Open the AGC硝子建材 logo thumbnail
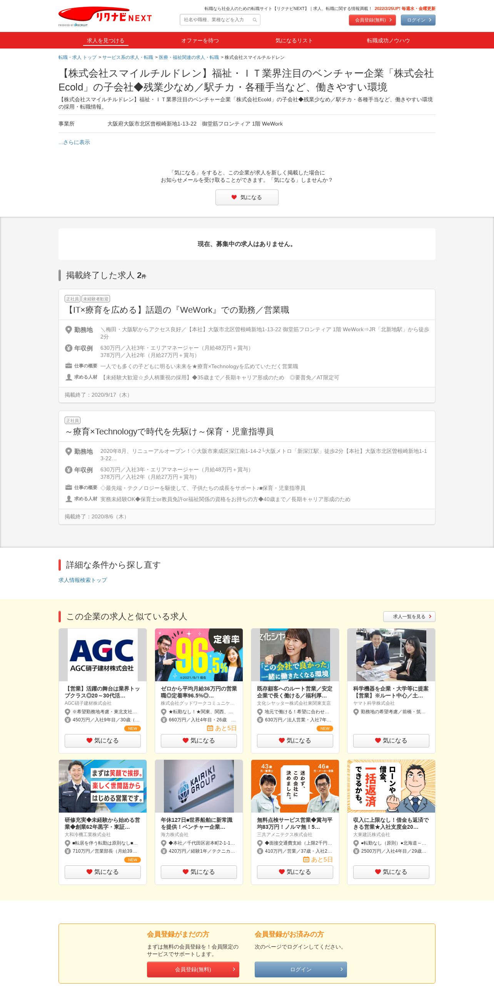494x989 pixels. pos(103,655)
